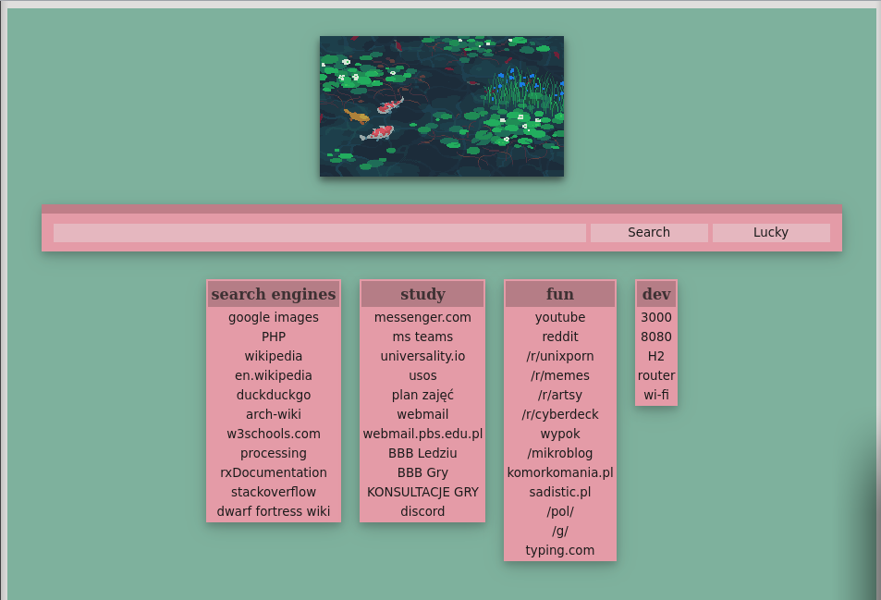Visit the reddit link
This screenshot has height=600, width=881.
[x=560, y=337]
